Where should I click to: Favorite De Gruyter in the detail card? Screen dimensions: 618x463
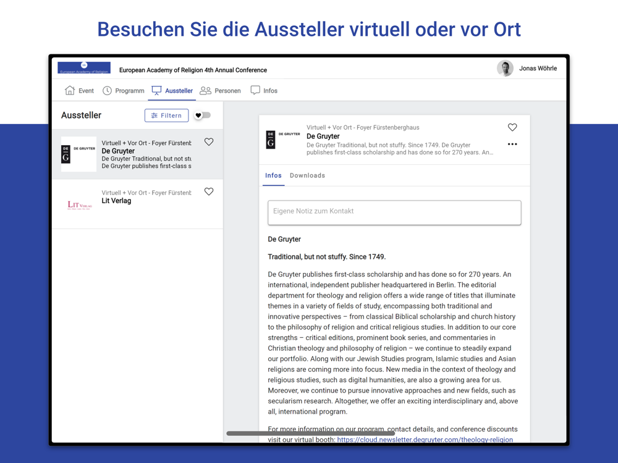(x=512, y=127)
